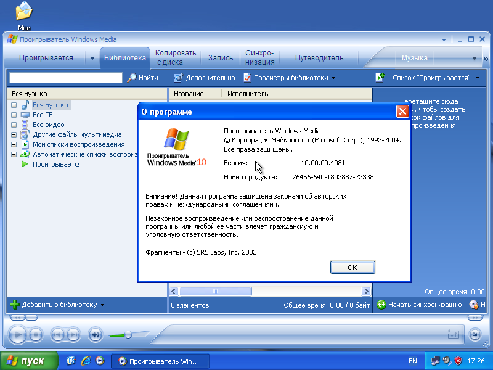This screenshot has height=370, width=493.
Task: Skip to the next track
Action: [x=73, y=335]
